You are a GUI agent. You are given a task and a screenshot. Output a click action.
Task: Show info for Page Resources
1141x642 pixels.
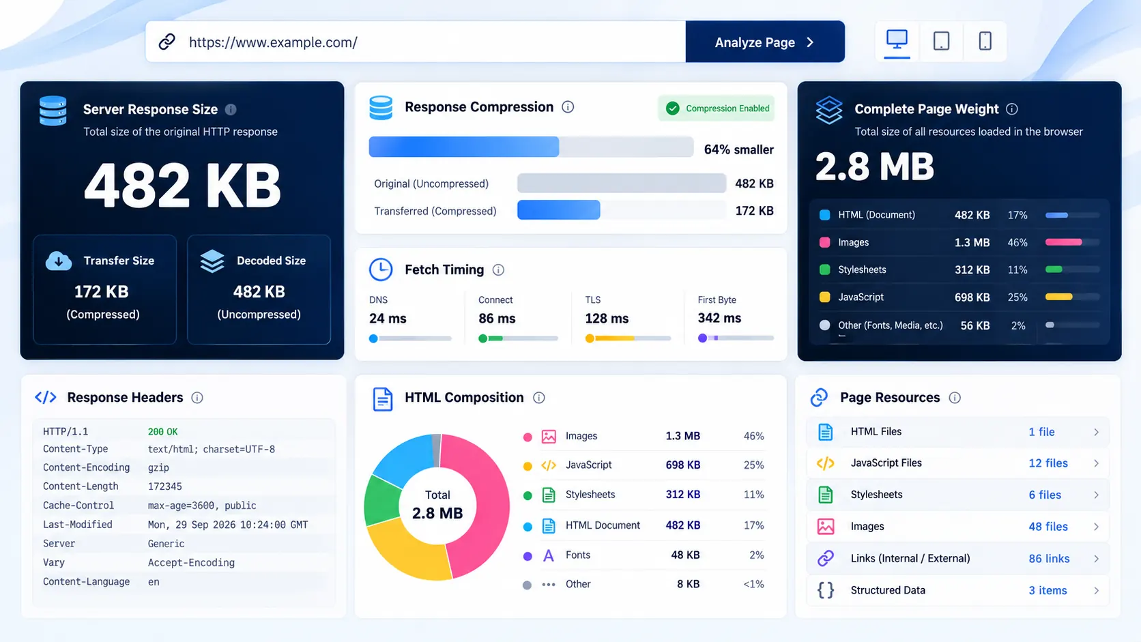955,398
